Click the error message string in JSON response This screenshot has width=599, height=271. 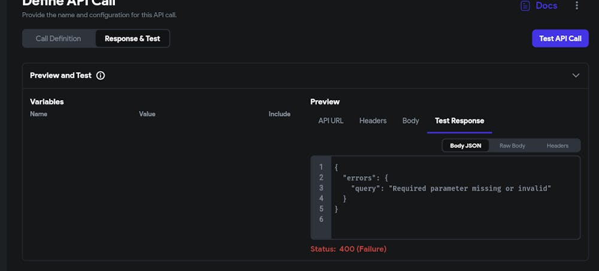469,188
